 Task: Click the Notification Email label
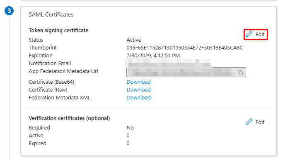pyautogui.click(x=50, y=64)
